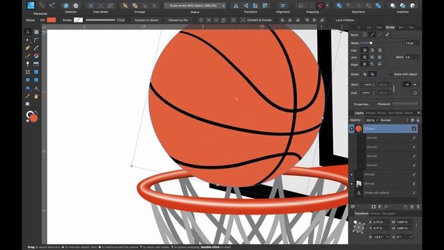Select the Crop tool

point(28,72)
